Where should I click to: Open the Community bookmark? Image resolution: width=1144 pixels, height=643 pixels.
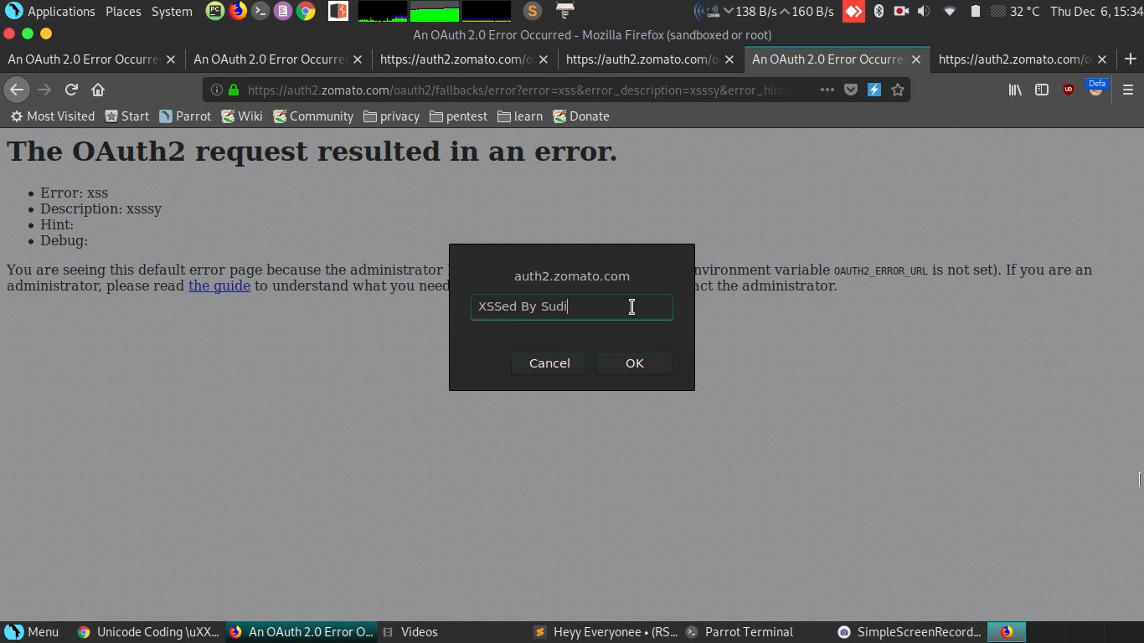tap(313, 116)
